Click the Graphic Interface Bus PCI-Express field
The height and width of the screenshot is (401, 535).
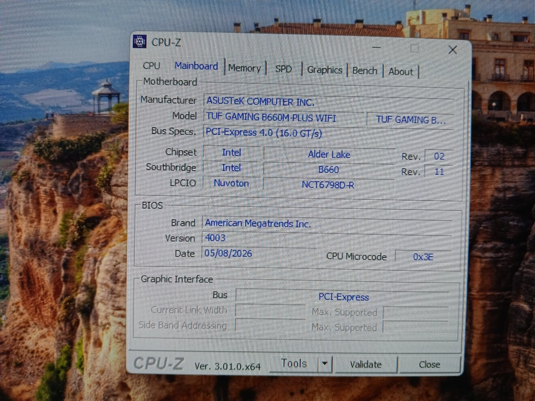pyautogui.click(x=342, y=297)
